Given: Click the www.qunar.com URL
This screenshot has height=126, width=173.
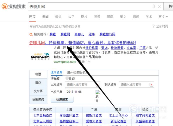Looking at the screenshot, I should 65,62.
